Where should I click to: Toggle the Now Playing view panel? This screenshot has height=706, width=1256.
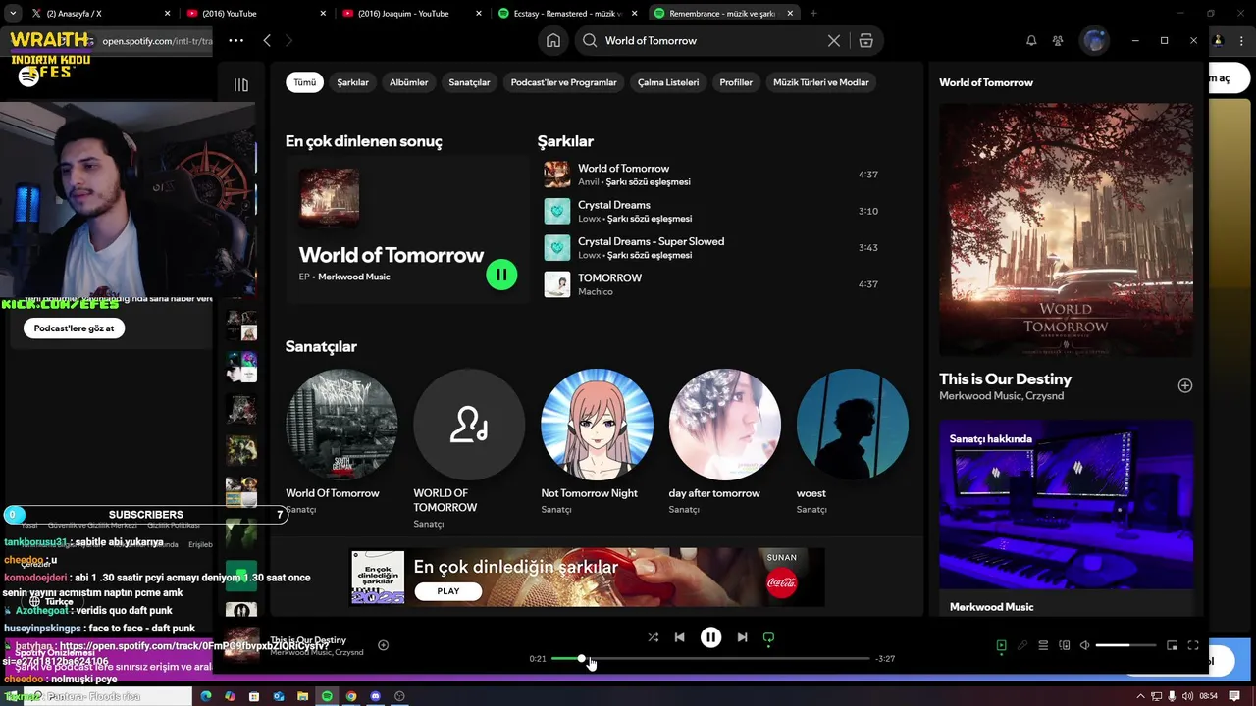pos(1001,645)
